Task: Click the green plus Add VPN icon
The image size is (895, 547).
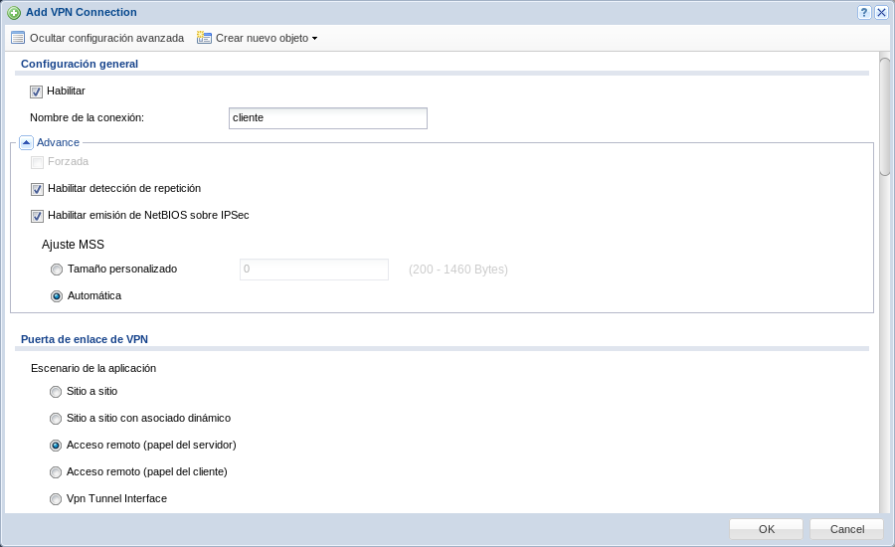Action: pos(14,13)
